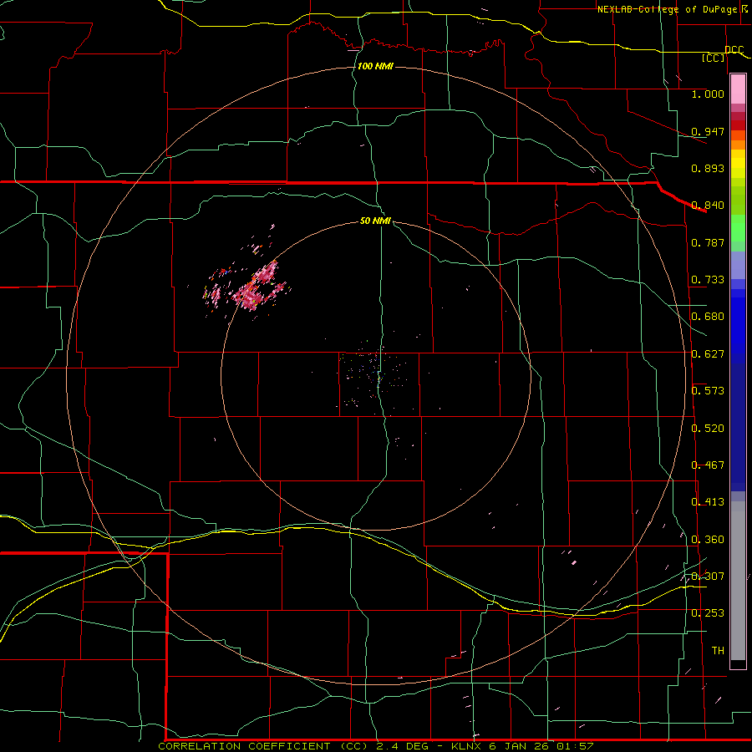Click the 0.573 legend value

coord(708,391)
